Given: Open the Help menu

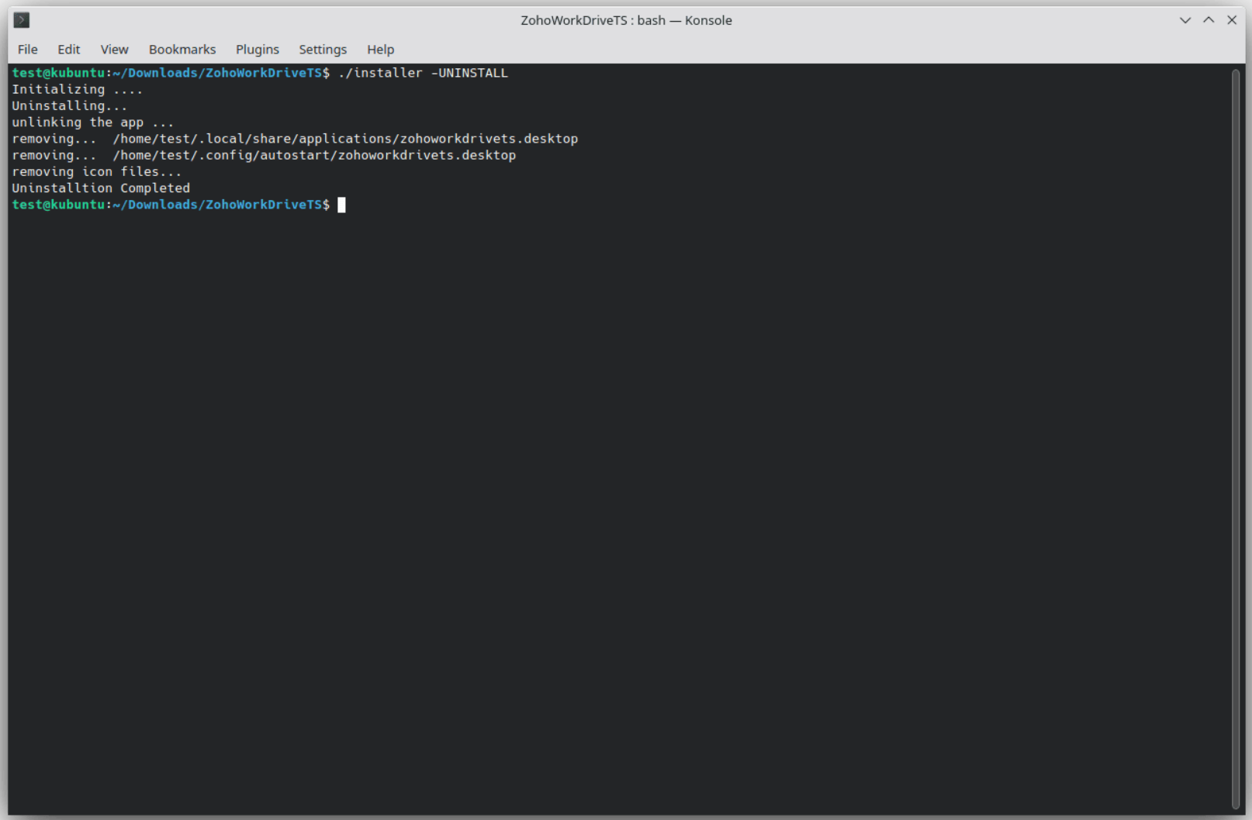Looking at the screenshot, I should coord(380,50).
